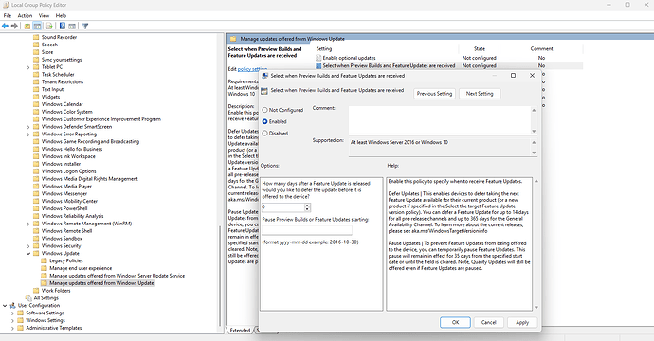Viewport: 654px width, 341px height.
Task: Click the policy icon in the dialog title bar
Action: (264, 76)
